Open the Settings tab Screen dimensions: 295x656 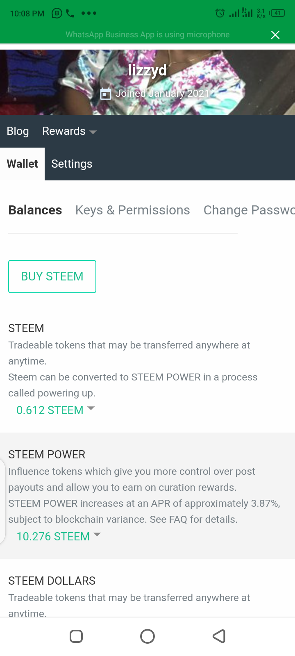(72, 164)
